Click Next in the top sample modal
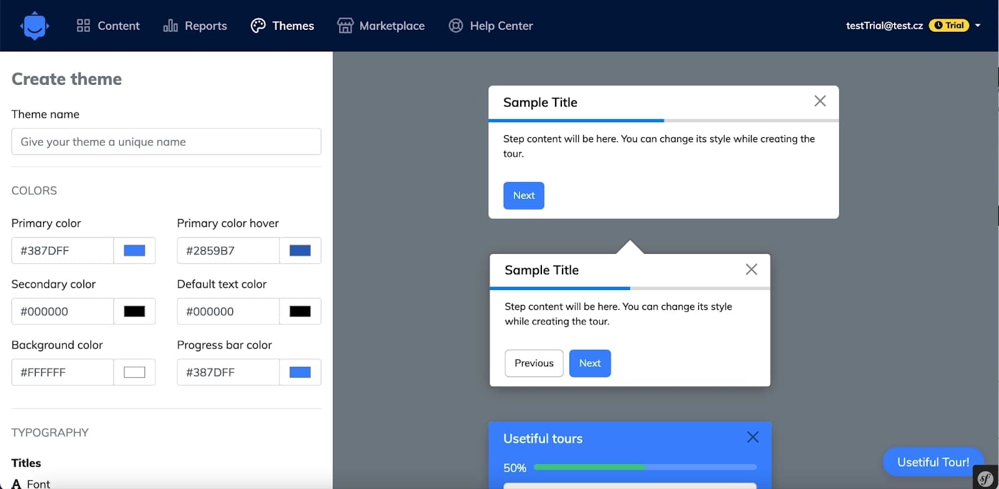The width and height of the screenshot is (999, 489). pyautogui.click(x=524, y=195)
